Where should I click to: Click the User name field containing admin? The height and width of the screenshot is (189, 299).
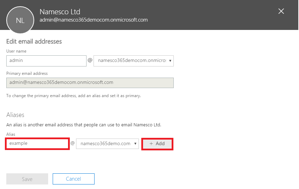(x=46, y=61)
